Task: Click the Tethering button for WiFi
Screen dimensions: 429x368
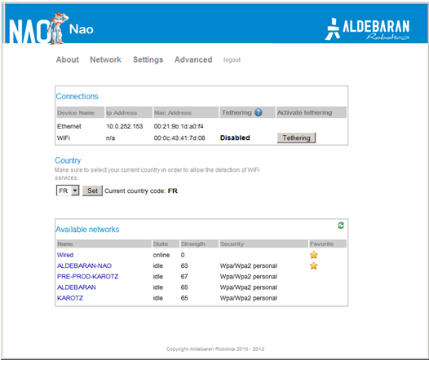Action: click(296, 138)
